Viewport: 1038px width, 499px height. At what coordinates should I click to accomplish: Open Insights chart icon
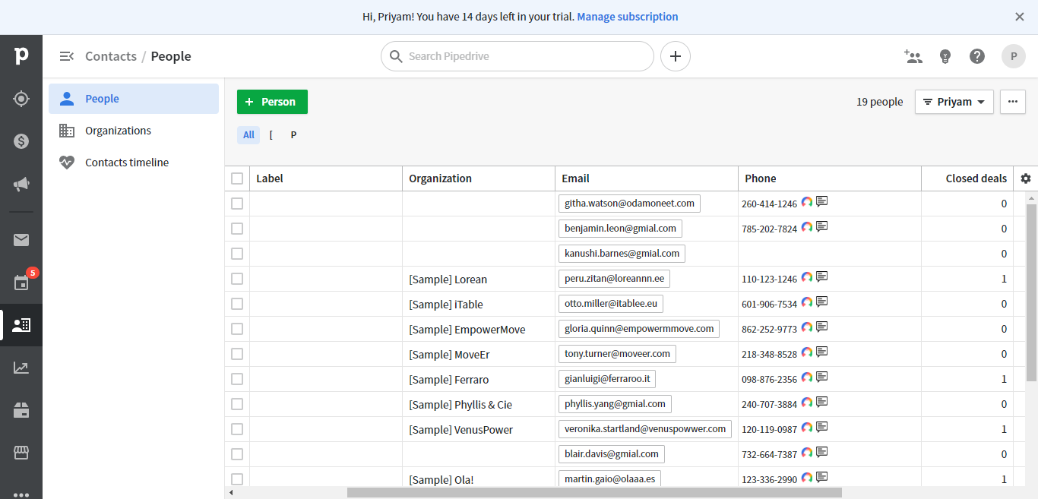coord(21,368)
